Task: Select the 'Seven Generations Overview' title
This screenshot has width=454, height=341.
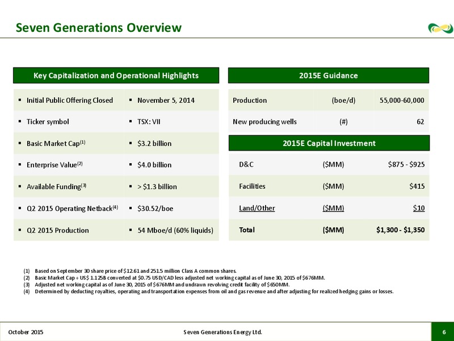Action: [x=98, y=27]
